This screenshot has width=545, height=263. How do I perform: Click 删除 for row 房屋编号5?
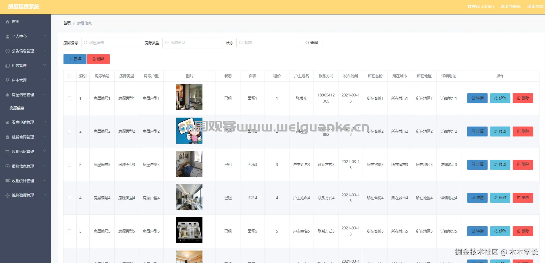[523, 231]
